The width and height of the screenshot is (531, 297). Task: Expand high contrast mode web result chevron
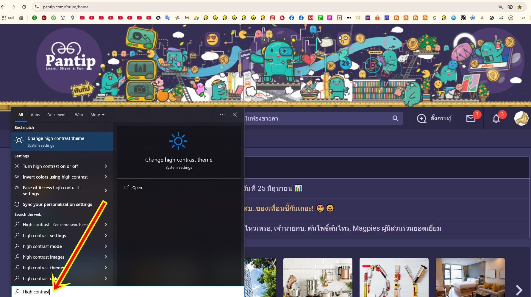tap(106, 246)
